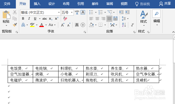Switch to the 插入 Insert tab
The height and width of the screenshot is (104, 175).
[x=37, y=4]
